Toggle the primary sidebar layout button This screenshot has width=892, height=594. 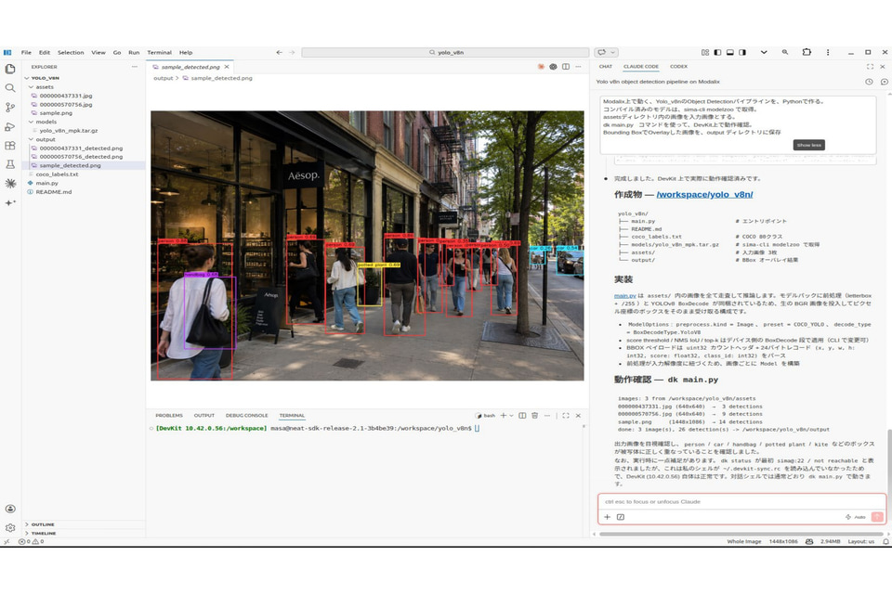717,52
